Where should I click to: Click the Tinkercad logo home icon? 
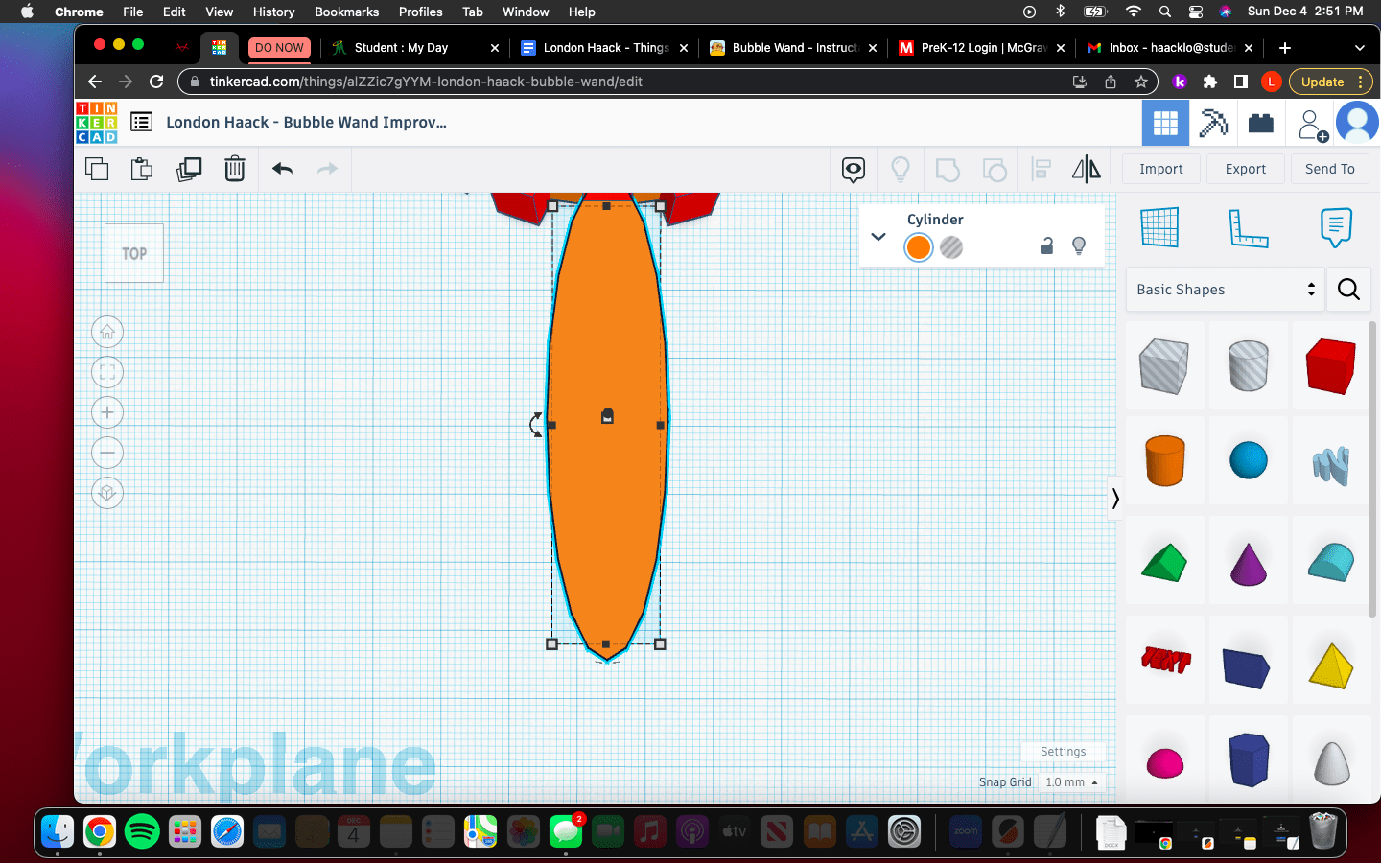(97, 123)
